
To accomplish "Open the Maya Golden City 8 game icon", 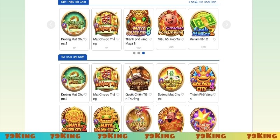I will pyautogui.click(x=139, y=23).
